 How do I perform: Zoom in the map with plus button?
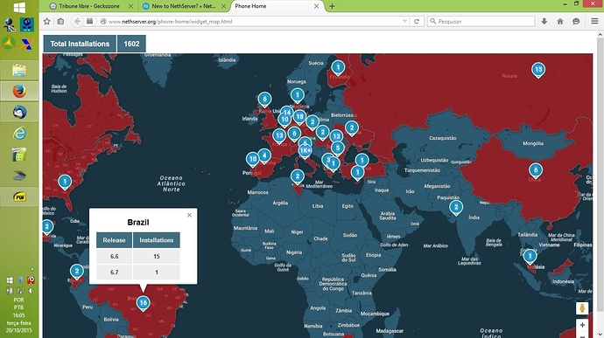(x=582, y=325)
